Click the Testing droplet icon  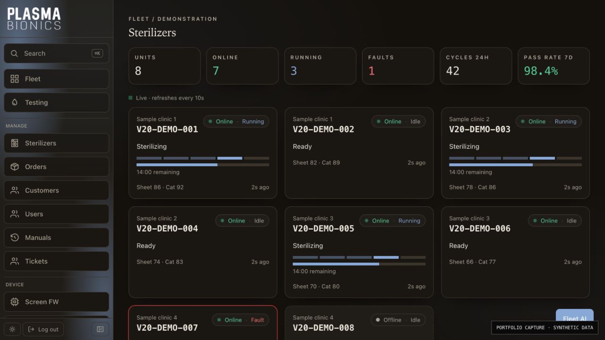pyautogui.click(x=14, y=102)
